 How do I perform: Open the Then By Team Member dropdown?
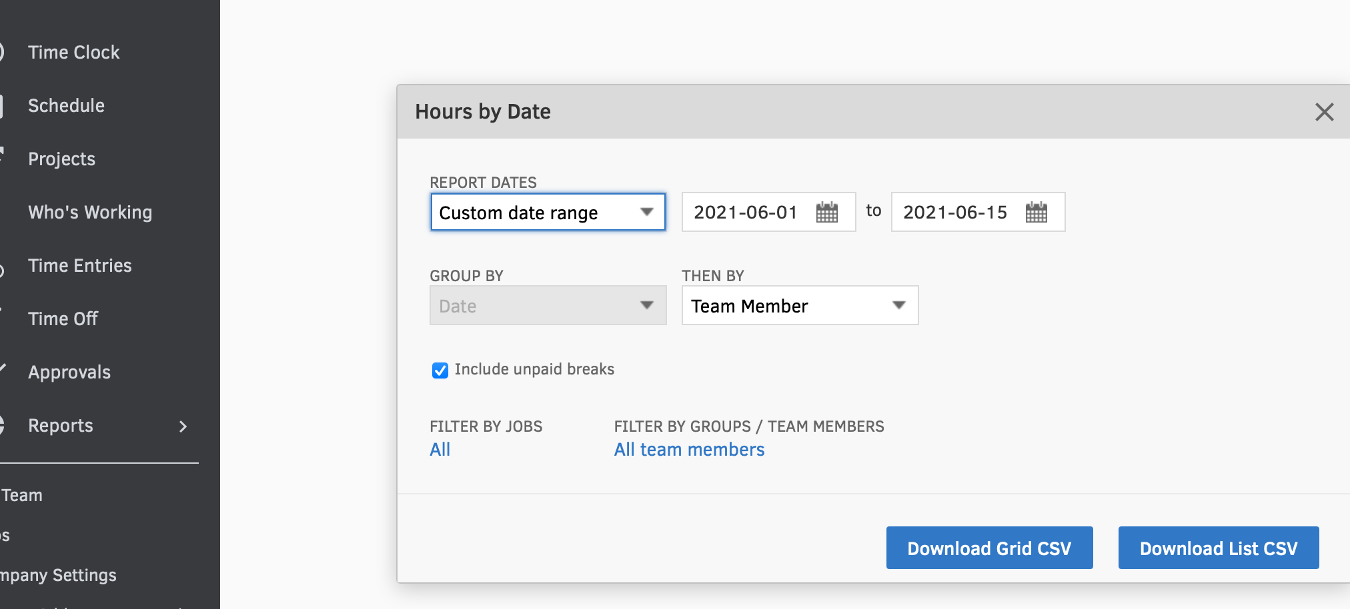pyautogui.click(x=799, y=306)
